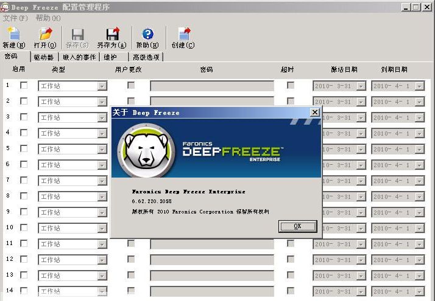Enable the 启用 checkbox for row 1

click(x=24, y=86)
